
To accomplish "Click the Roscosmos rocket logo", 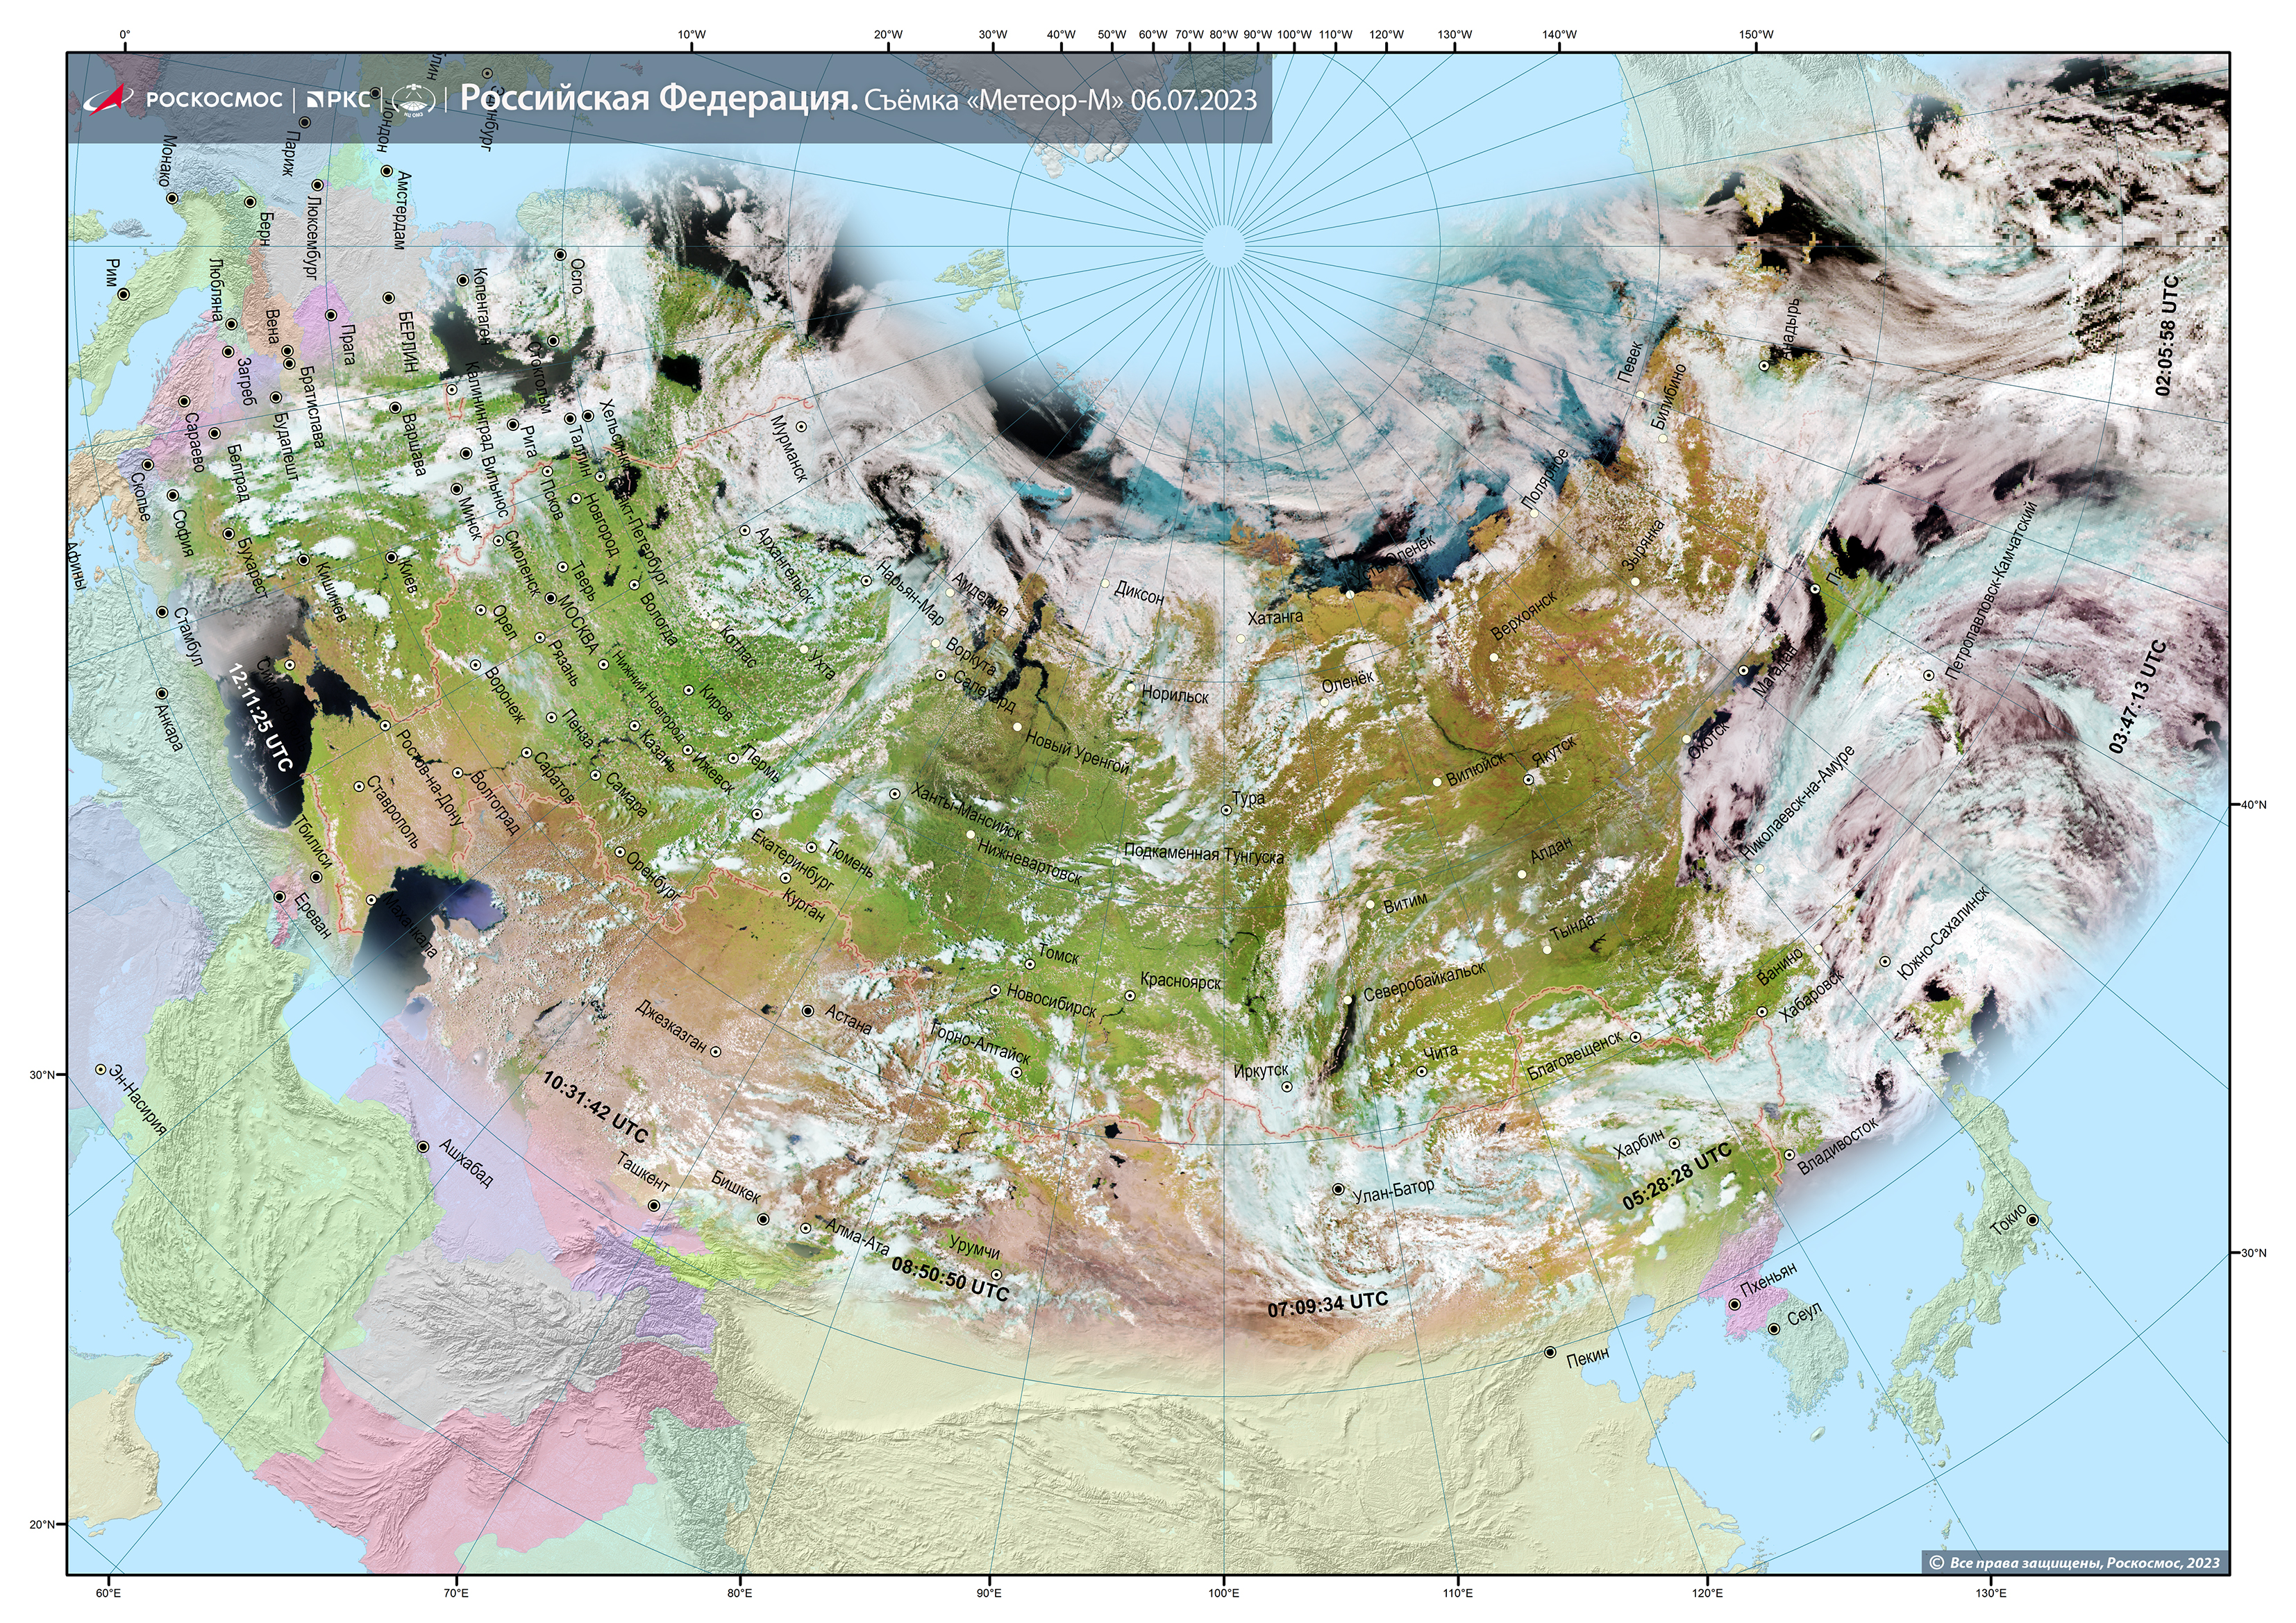I will point(108,99).
